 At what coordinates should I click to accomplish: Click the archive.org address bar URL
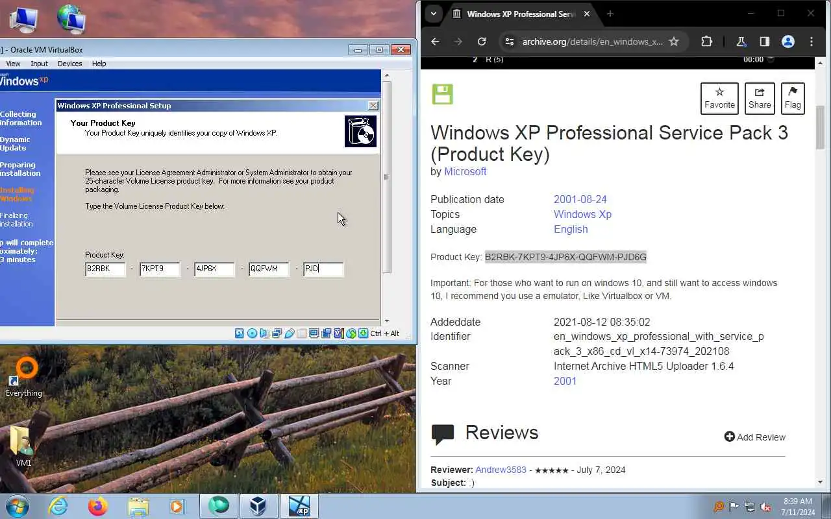[592, 42]
